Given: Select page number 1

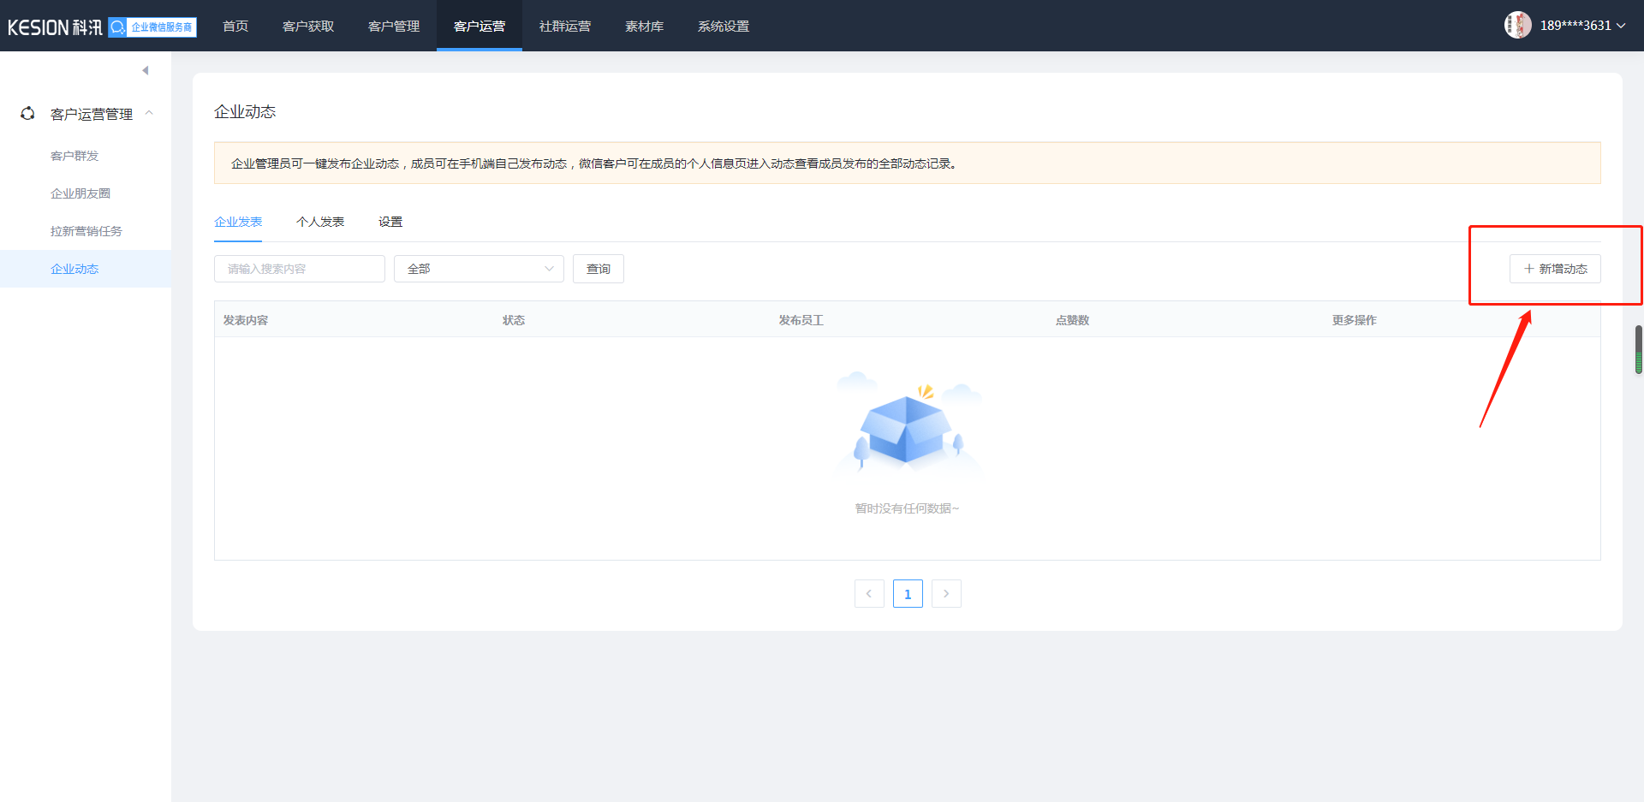Looking at the screenshot, I should pyautogui.click(x=908, y=594).
